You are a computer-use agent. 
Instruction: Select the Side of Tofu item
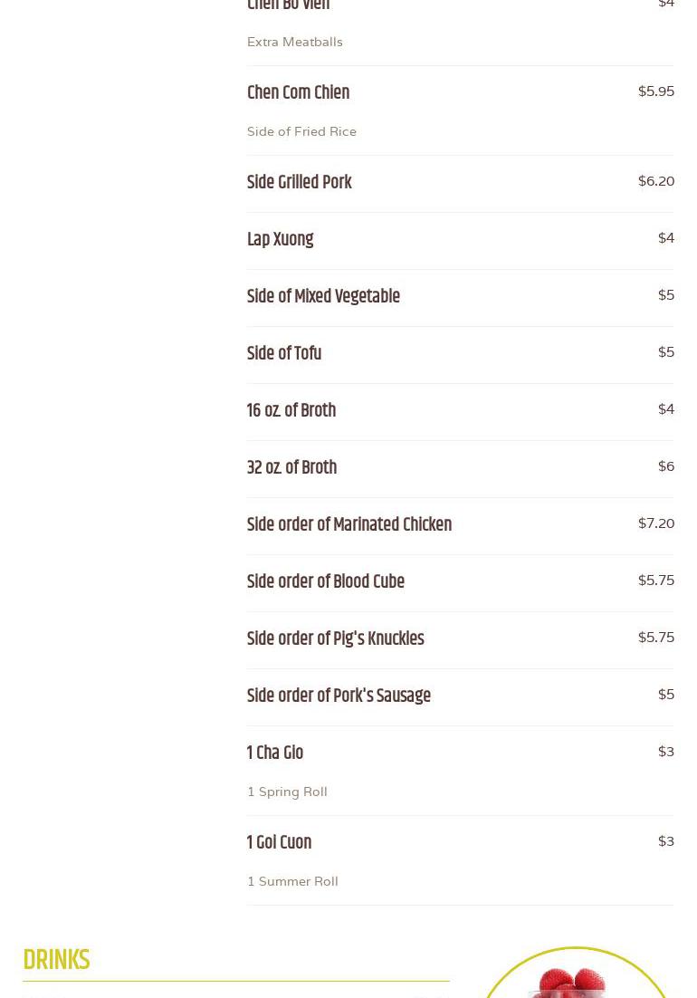[284, 354]
